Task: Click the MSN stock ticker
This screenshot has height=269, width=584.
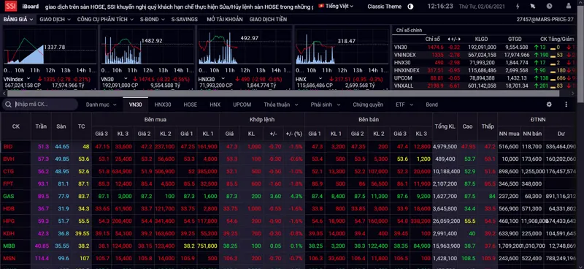Action: coord(9,259)
